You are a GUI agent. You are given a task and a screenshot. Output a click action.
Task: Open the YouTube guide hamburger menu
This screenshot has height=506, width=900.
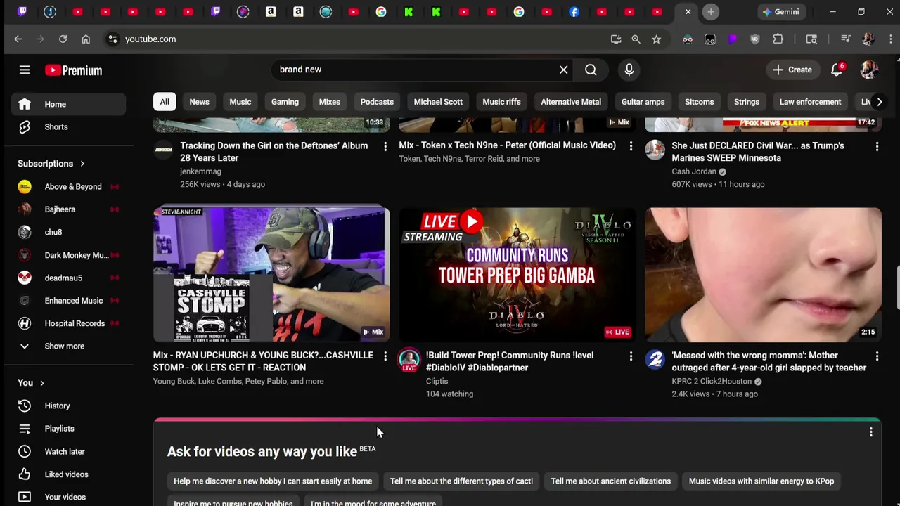point(25,70)
